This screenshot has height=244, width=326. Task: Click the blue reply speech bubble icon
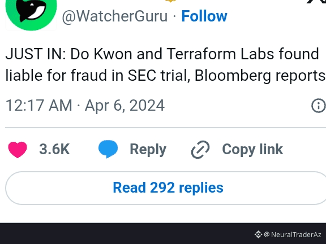108,149
